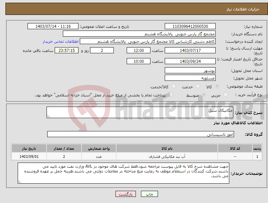Click the response deadline date 1403/07/17

190,50
